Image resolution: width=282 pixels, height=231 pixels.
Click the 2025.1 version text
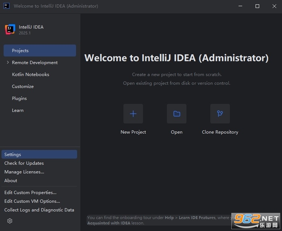pyautogui.click(x=25, y=33)
